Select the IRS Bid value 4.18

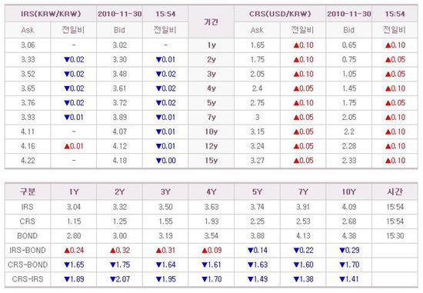pos(119,161)
